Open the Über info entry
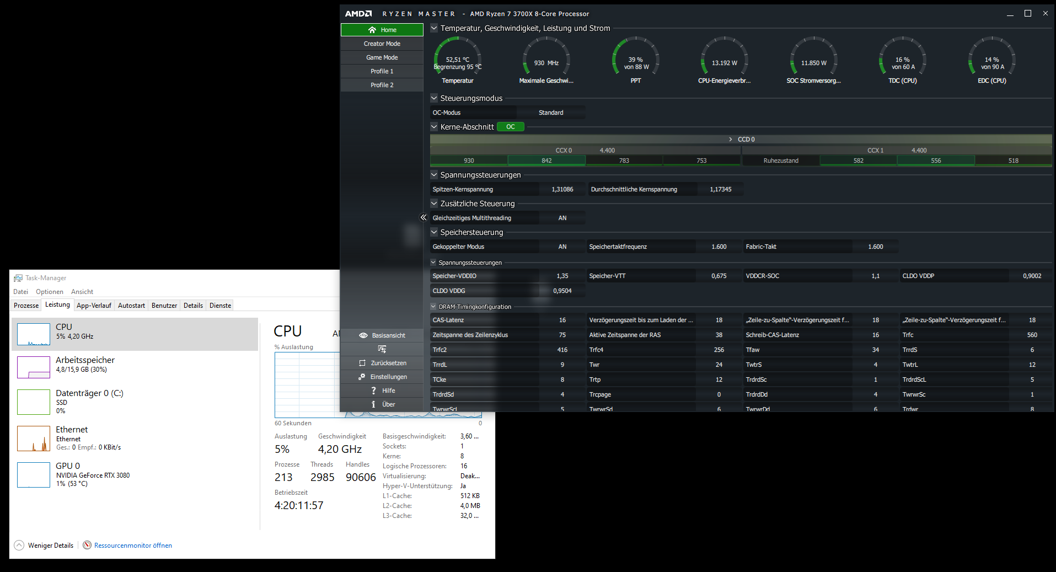1056x572 pixels. point(382,404)
